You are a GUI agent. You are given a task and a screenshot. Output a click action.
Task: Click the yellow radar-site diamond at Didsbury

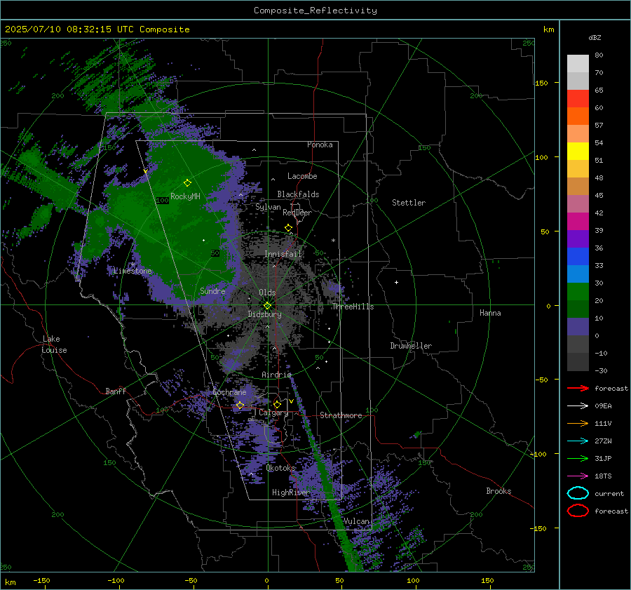(x=267, y=306)
